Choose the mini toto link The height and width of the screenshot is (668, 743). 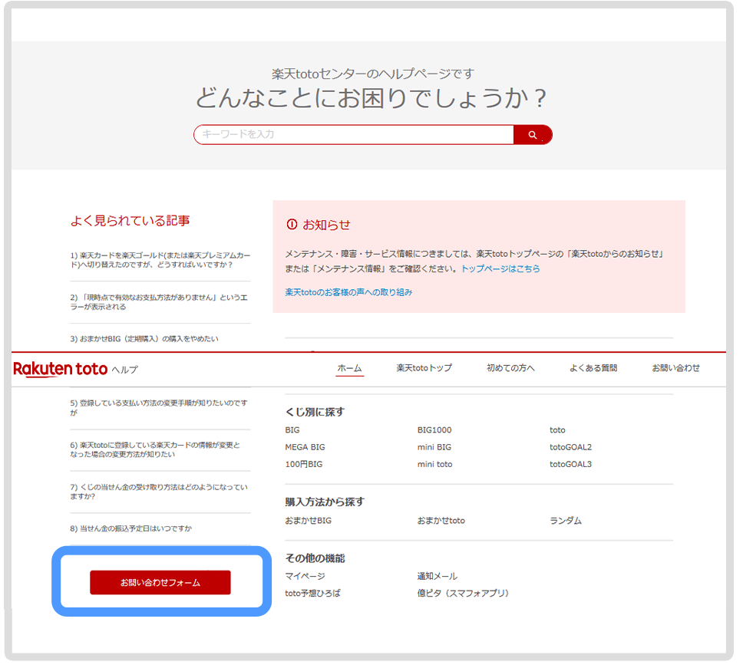tap(434, 464)
